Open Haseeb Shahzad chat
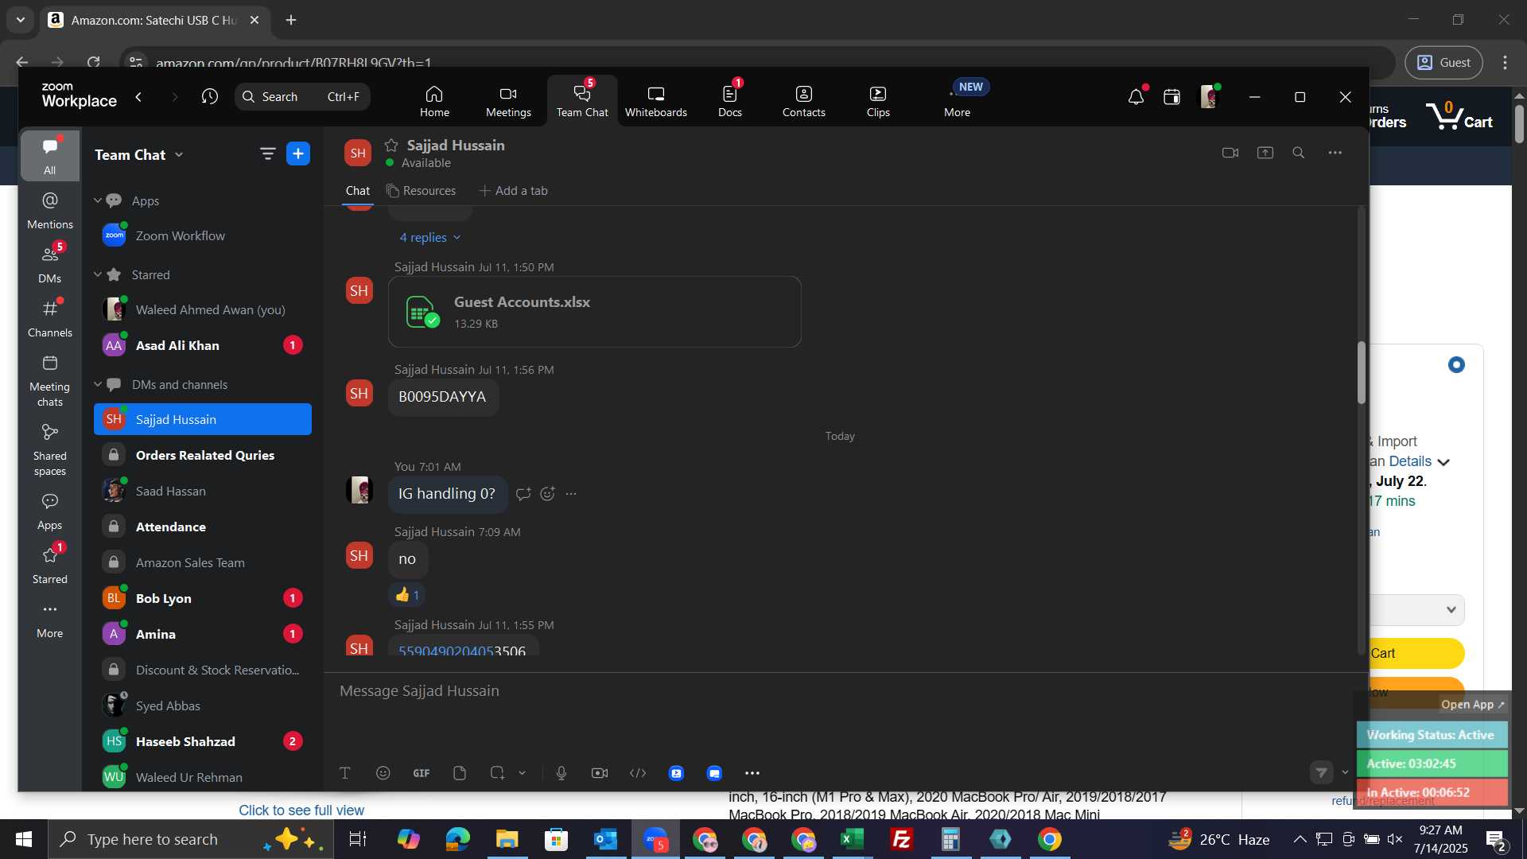The image size is (1527, 859). [x=203, y=741]
